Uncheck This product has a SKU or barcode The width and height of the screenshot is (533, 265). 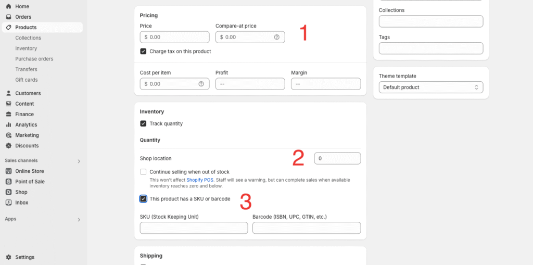(x=143, y=199)
